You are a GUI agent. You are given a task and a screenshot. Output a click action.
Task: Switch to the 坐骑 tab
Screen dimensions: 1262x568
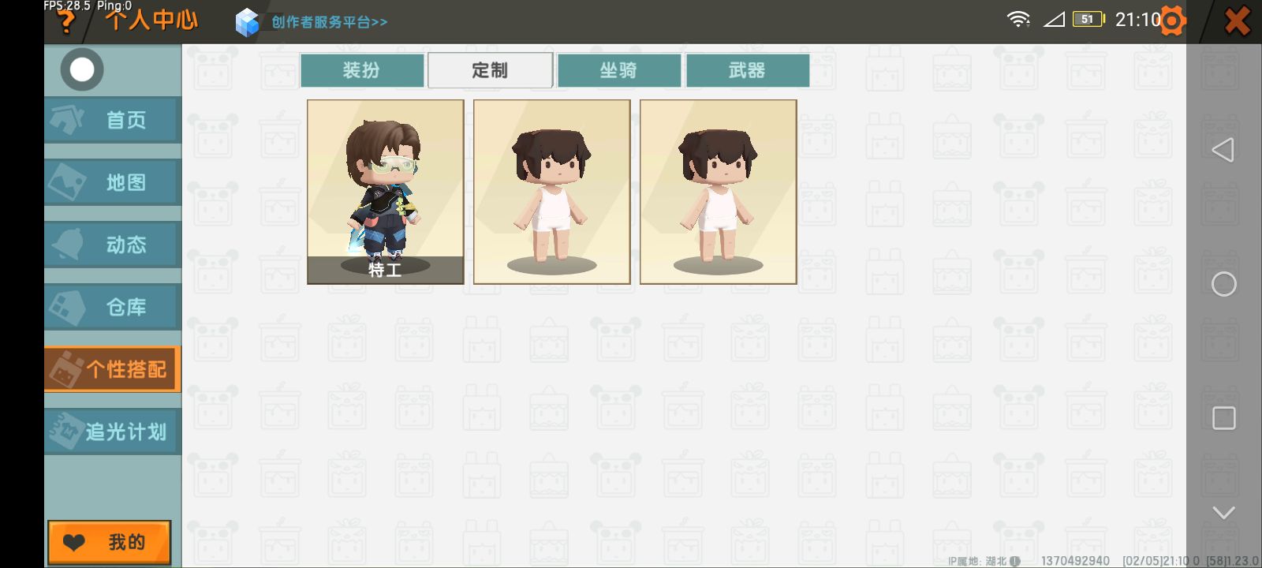tap(619, 70)
